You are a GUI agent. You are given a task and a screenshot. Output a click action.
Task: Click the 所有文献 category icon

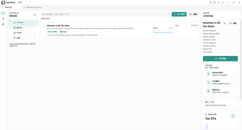click(14, 22)
